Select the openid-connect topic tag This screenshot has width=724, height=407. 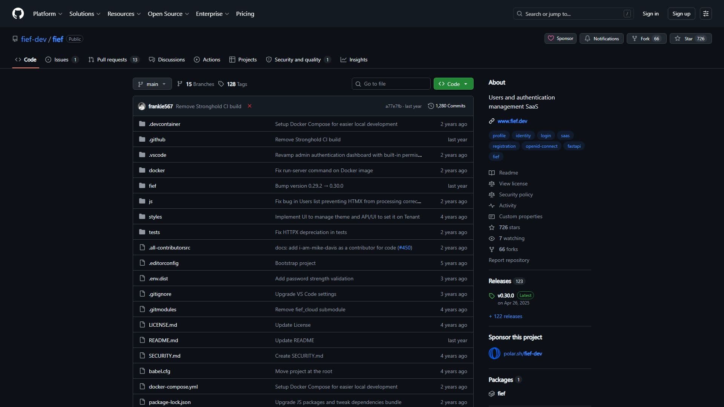[541, 146]
